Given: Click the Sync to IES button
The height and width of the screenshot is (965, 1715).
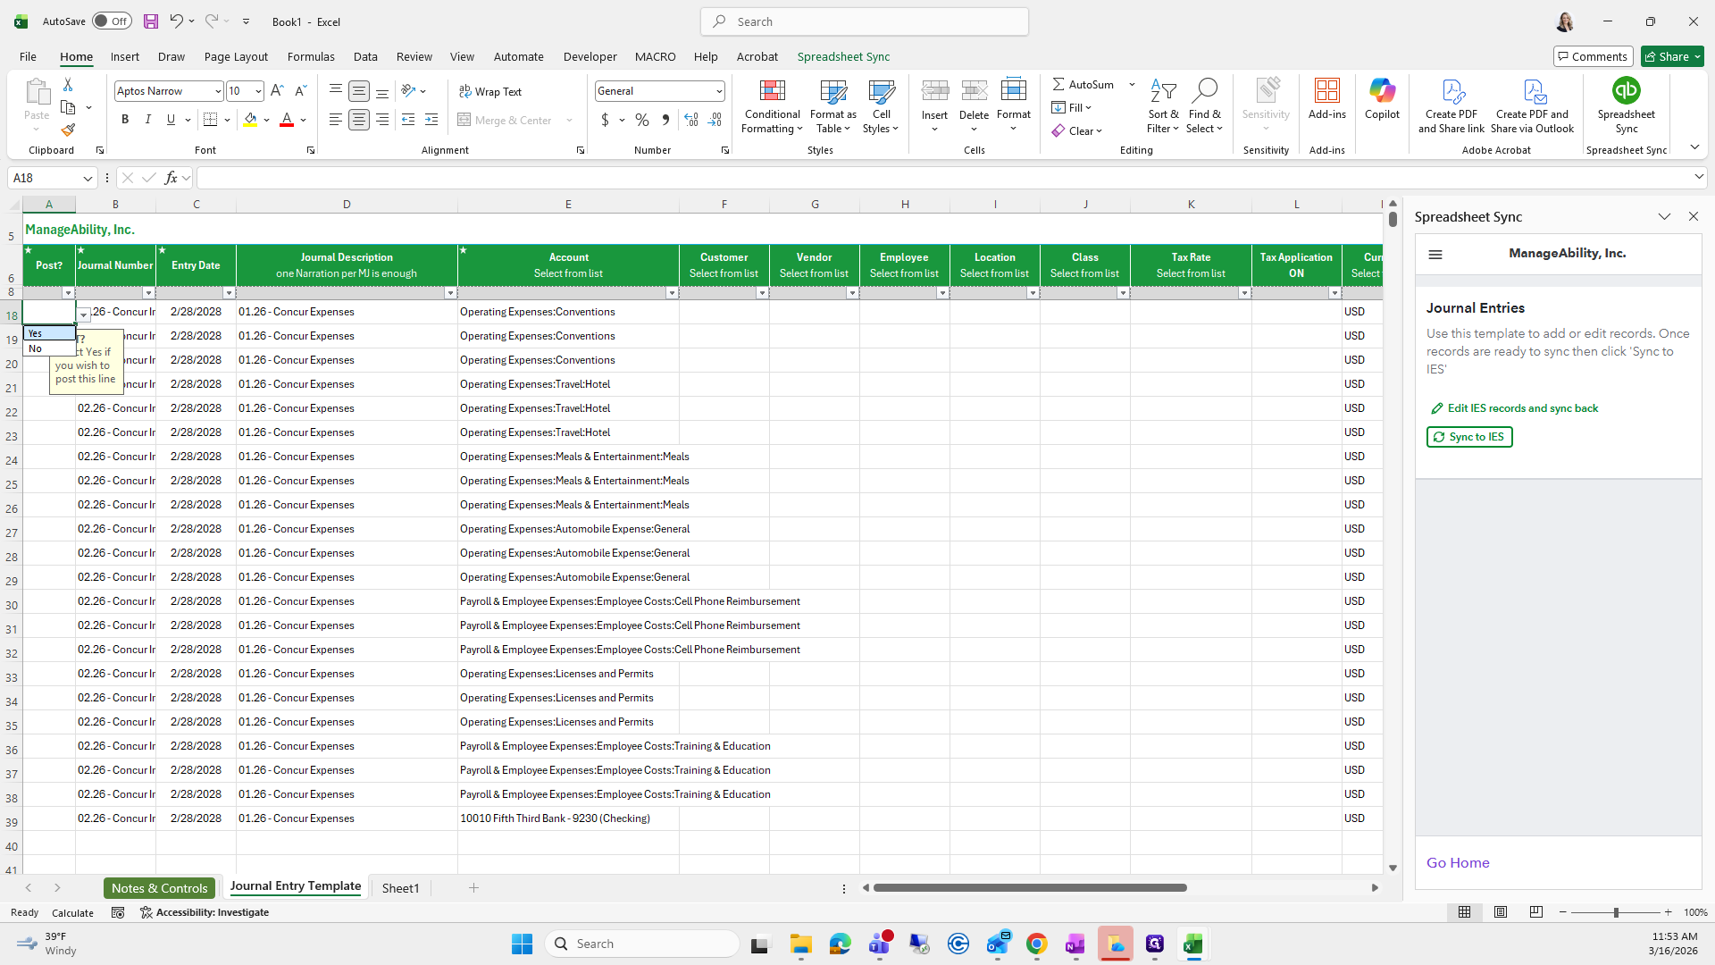Looking at the screenshot, I should point(1469,437).
